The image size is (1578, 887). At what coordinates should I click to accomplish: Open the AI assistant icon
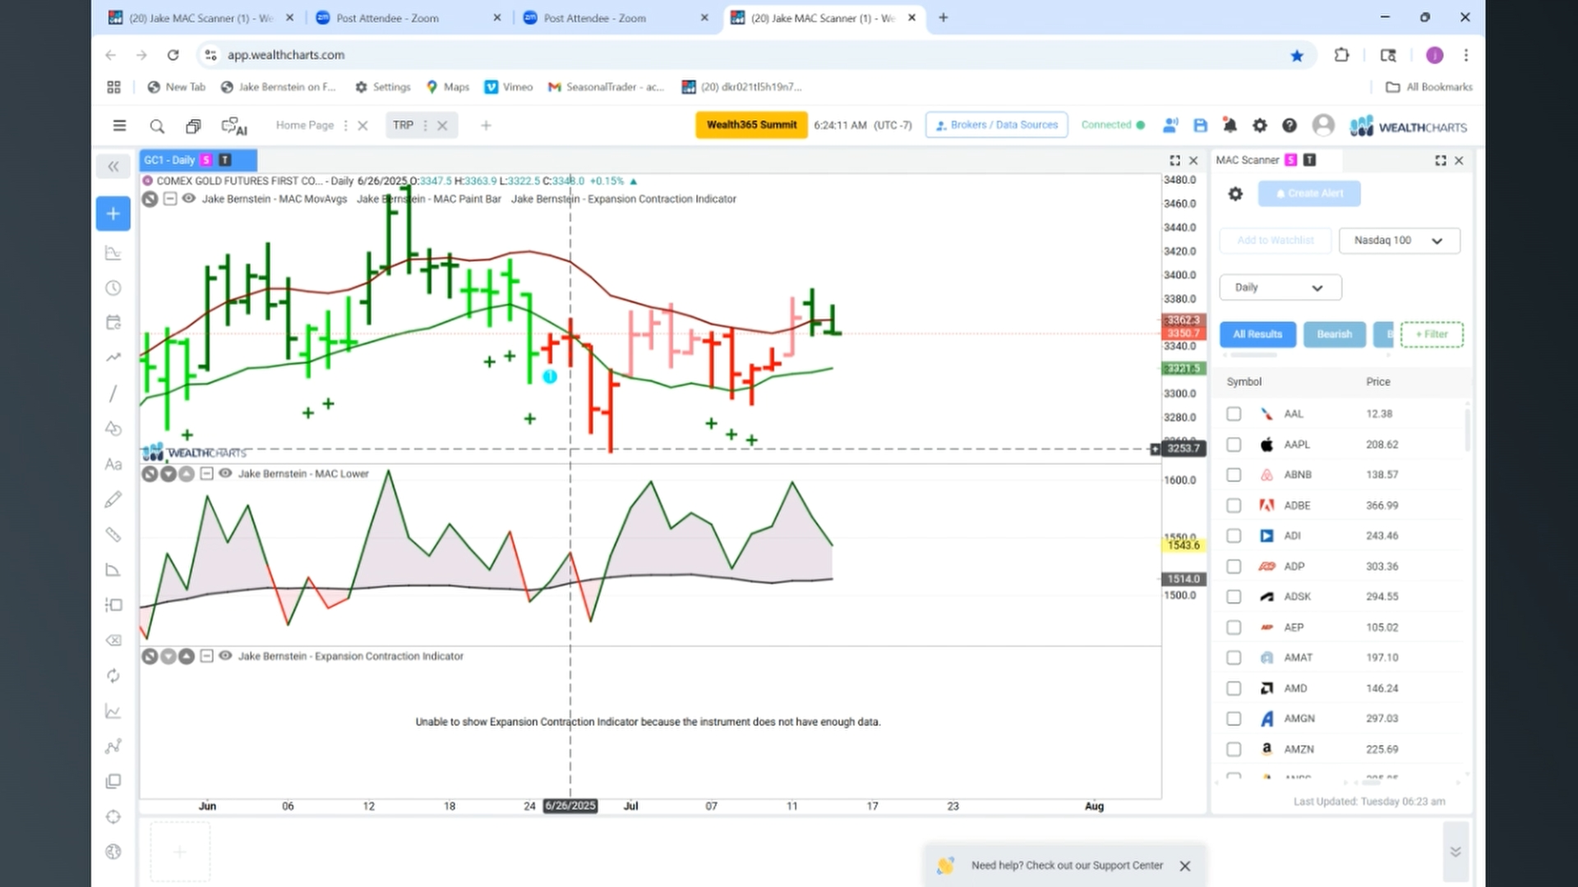click(234, 126)
